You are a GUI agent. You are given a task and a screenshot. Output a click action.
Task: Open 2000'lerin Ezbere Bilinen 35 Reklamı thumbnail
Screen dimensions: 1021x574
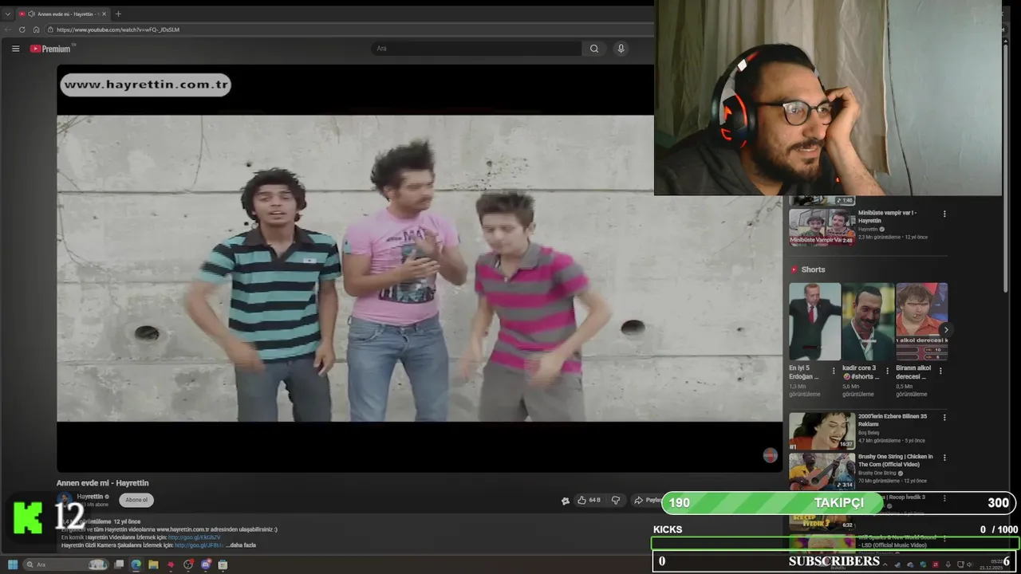(822, 431)
